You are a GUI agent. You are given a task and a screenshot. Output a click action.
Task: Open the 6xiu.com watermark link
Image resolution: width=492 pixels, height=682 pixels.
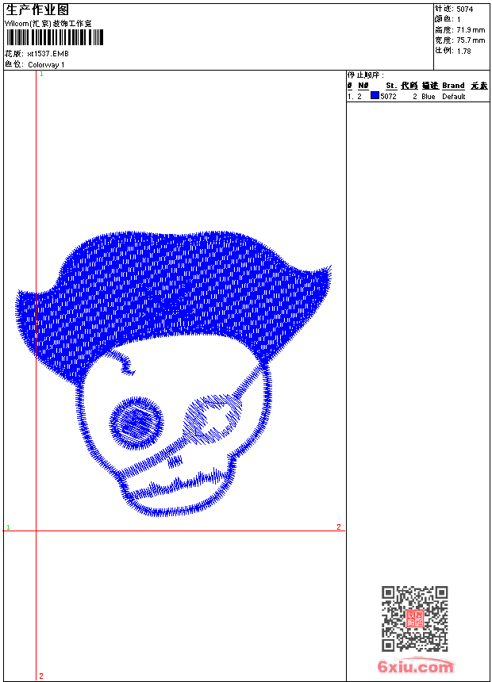pos(415,667)
